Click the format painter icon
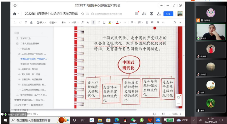Viewport: 227px width, 124px height. (x=26, y=22)
